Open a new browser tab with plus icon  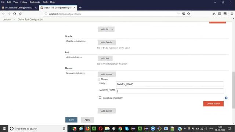tap(80, 8)
